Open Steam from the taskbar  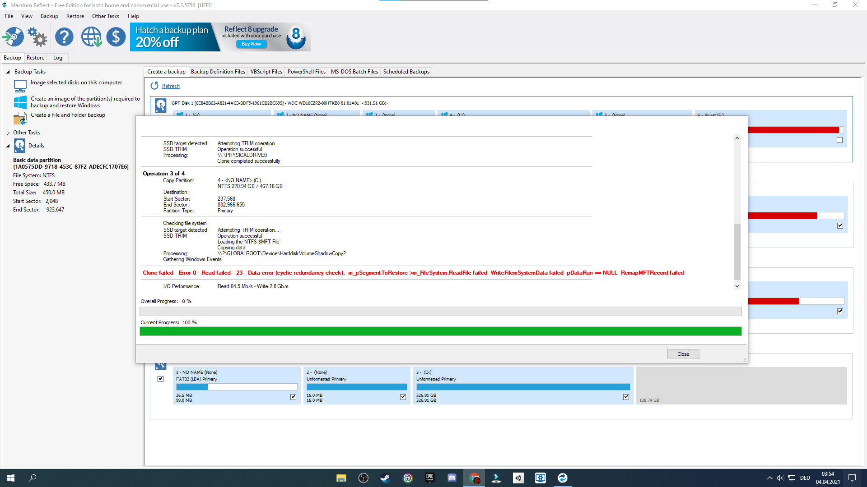click(385, 478)
